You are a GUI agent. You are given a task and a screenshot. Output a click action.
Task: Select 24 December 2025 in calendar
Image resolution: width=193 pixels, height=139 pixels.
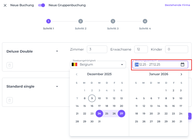pyautogui.click(x=99, y=114)
